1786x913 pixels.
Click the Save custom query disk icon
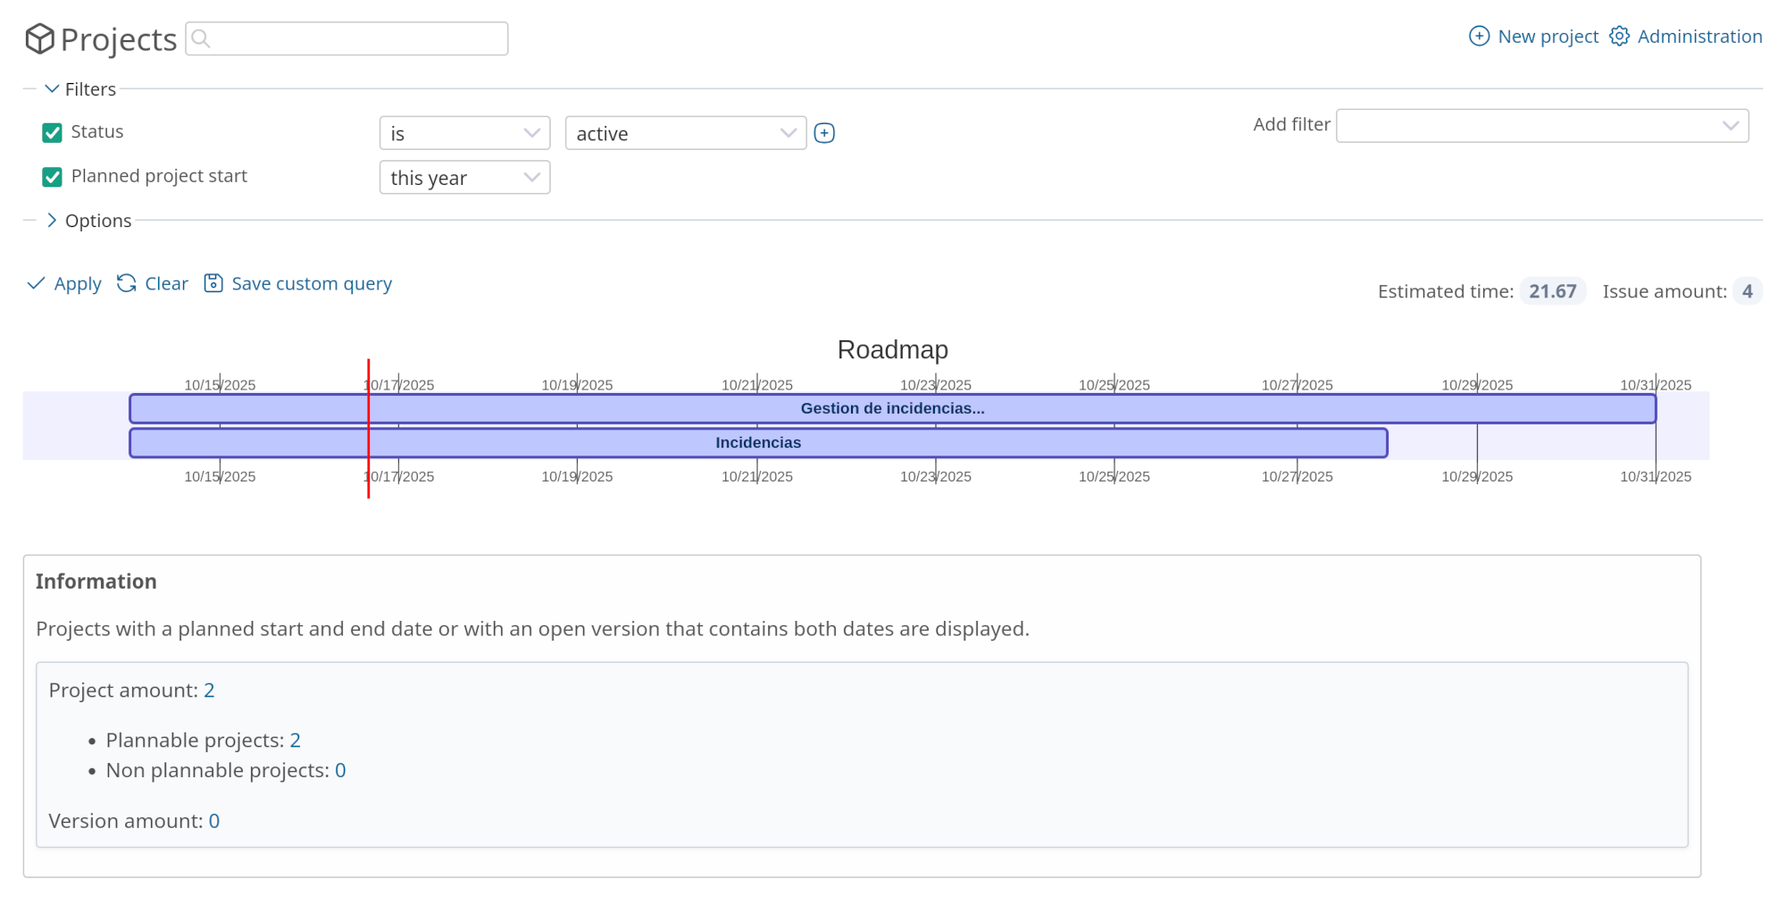tap(213, 284)
